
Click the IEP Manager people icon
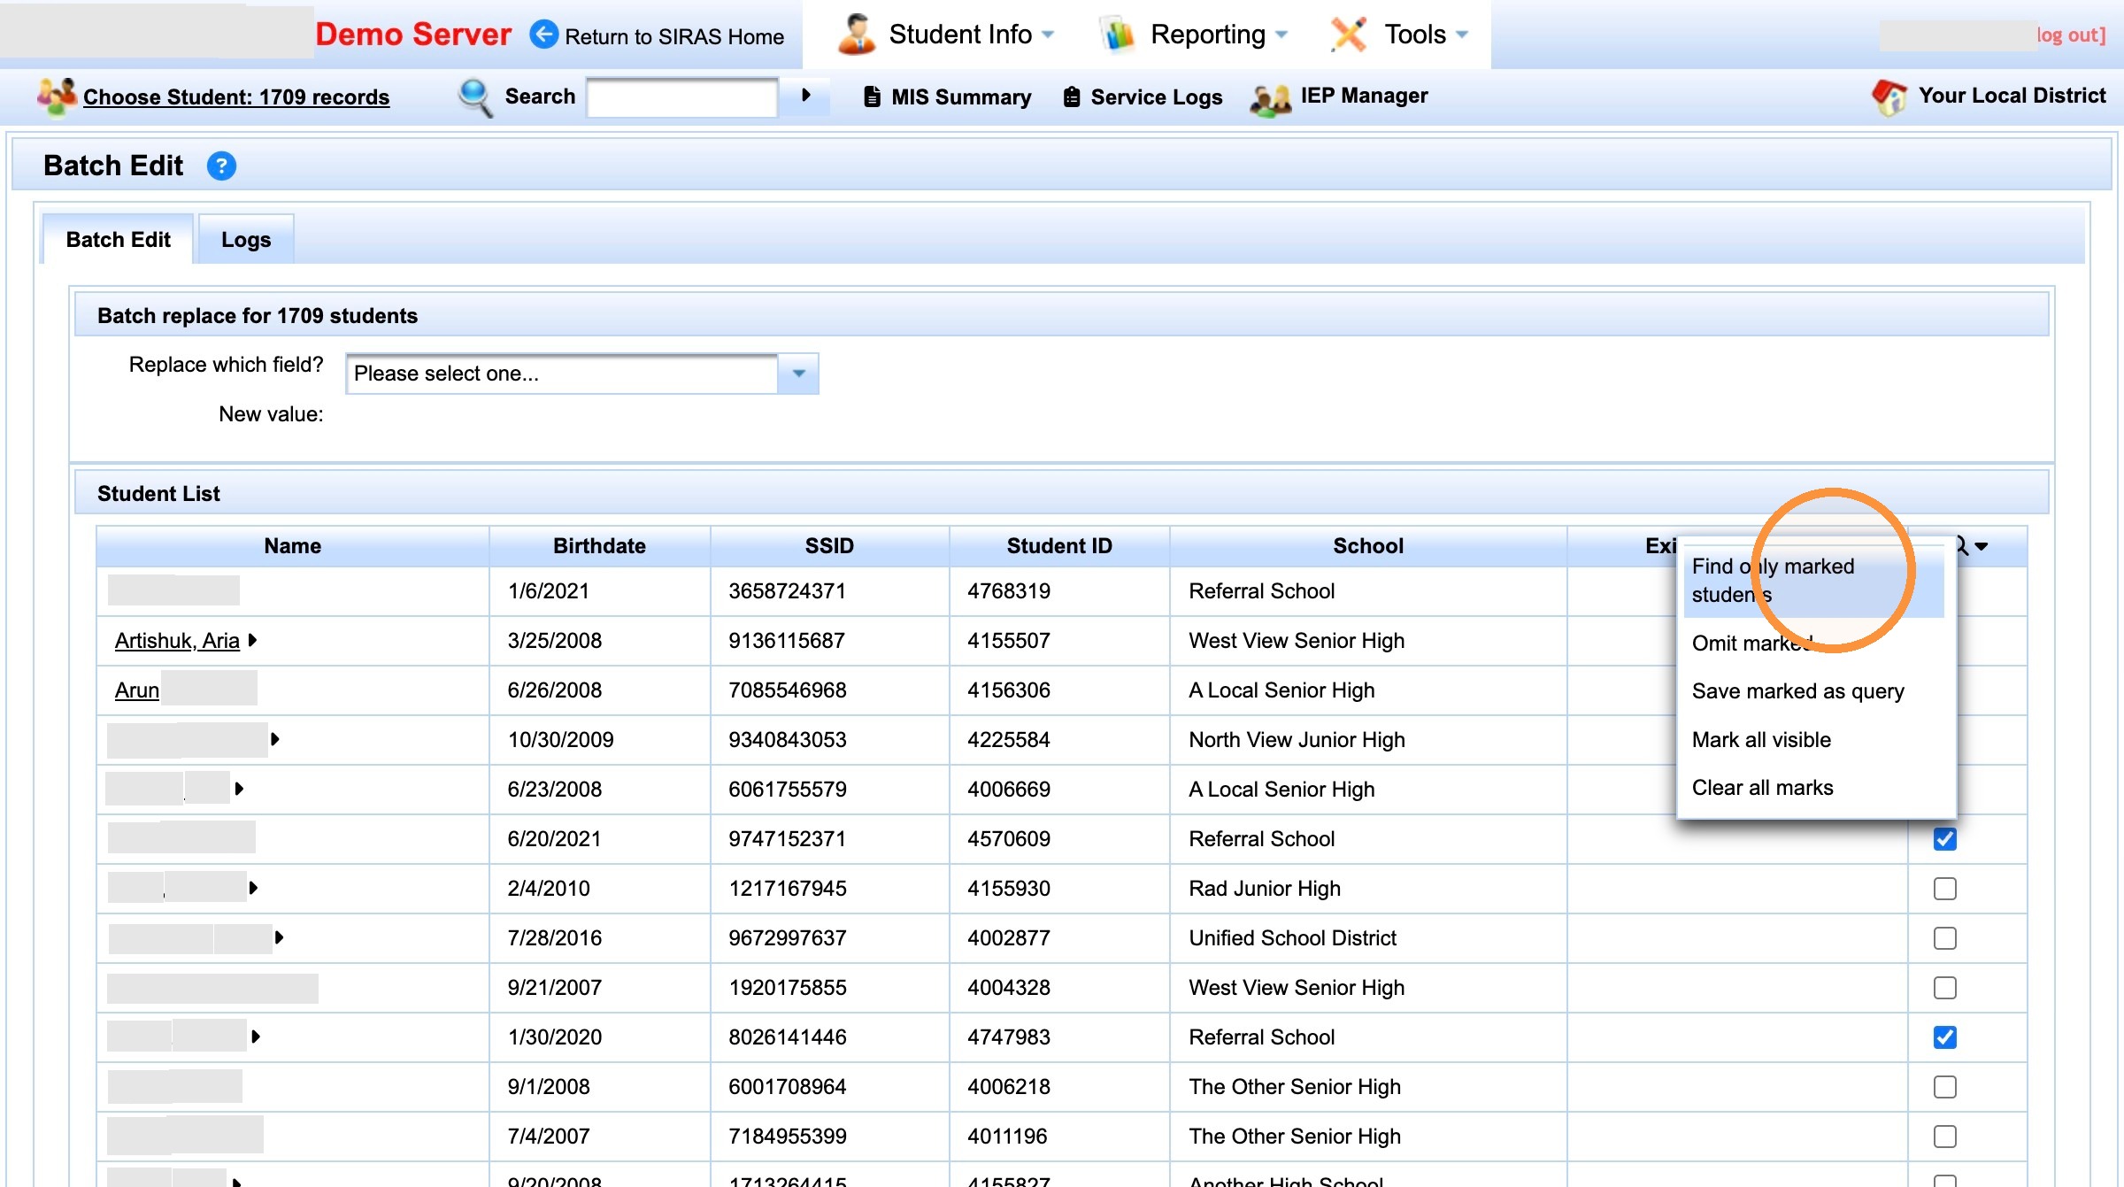1271,98
